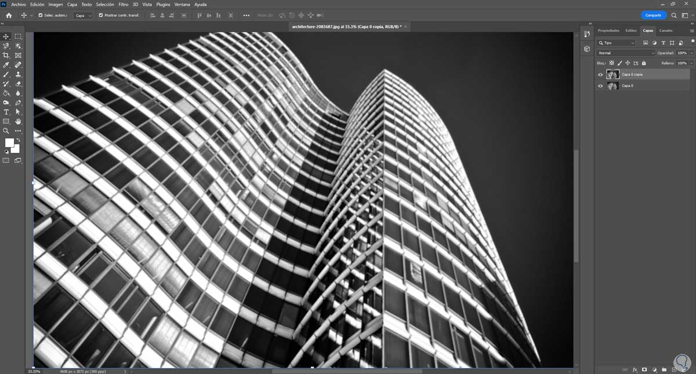Open the Edit Toolbar three-dots button
696x374 pixels.
[18, 131]
